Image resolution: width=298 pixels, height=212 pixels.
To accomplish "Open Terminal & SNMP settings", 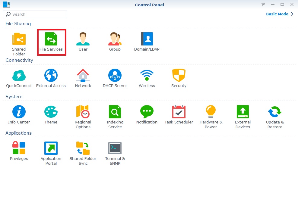I will (x=115, y=148).
